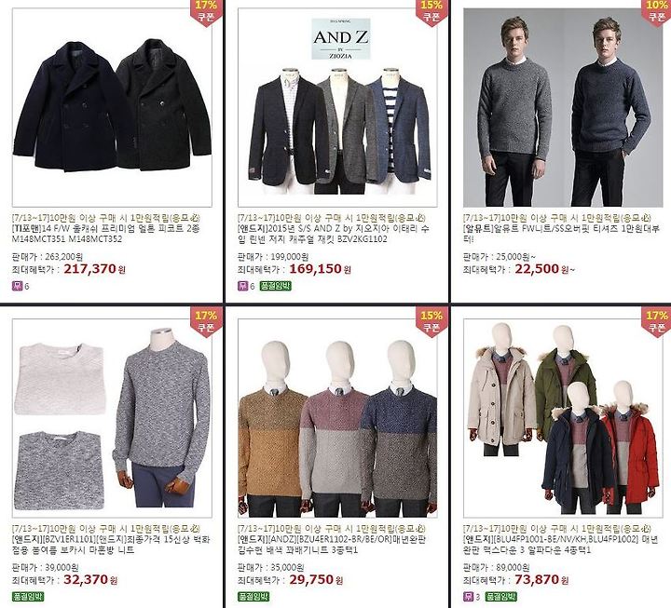Viewport: 671px width, 608px height.
Task: Click purple icon under 73,870원 price
Action: point(468,597)
